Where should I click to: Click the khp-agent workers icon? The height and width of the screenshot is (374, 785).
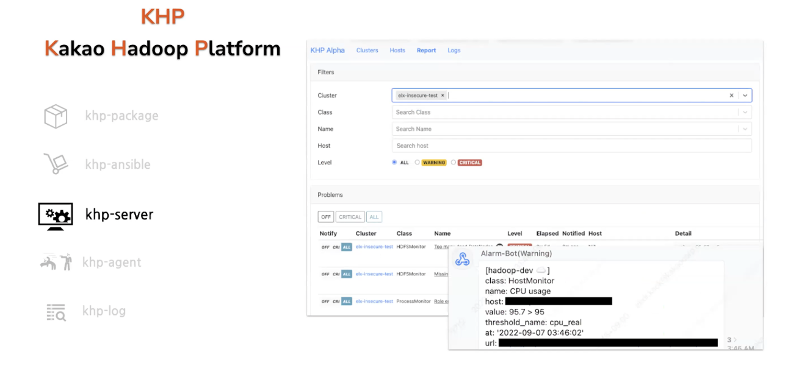pos(56,263)
